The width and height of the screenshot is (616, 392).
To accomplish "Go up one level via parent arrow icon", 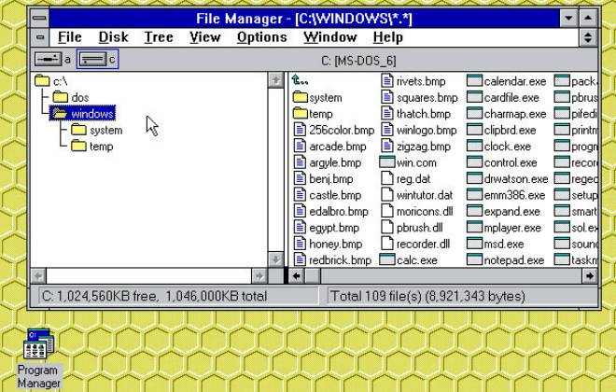I will (301, 81).
